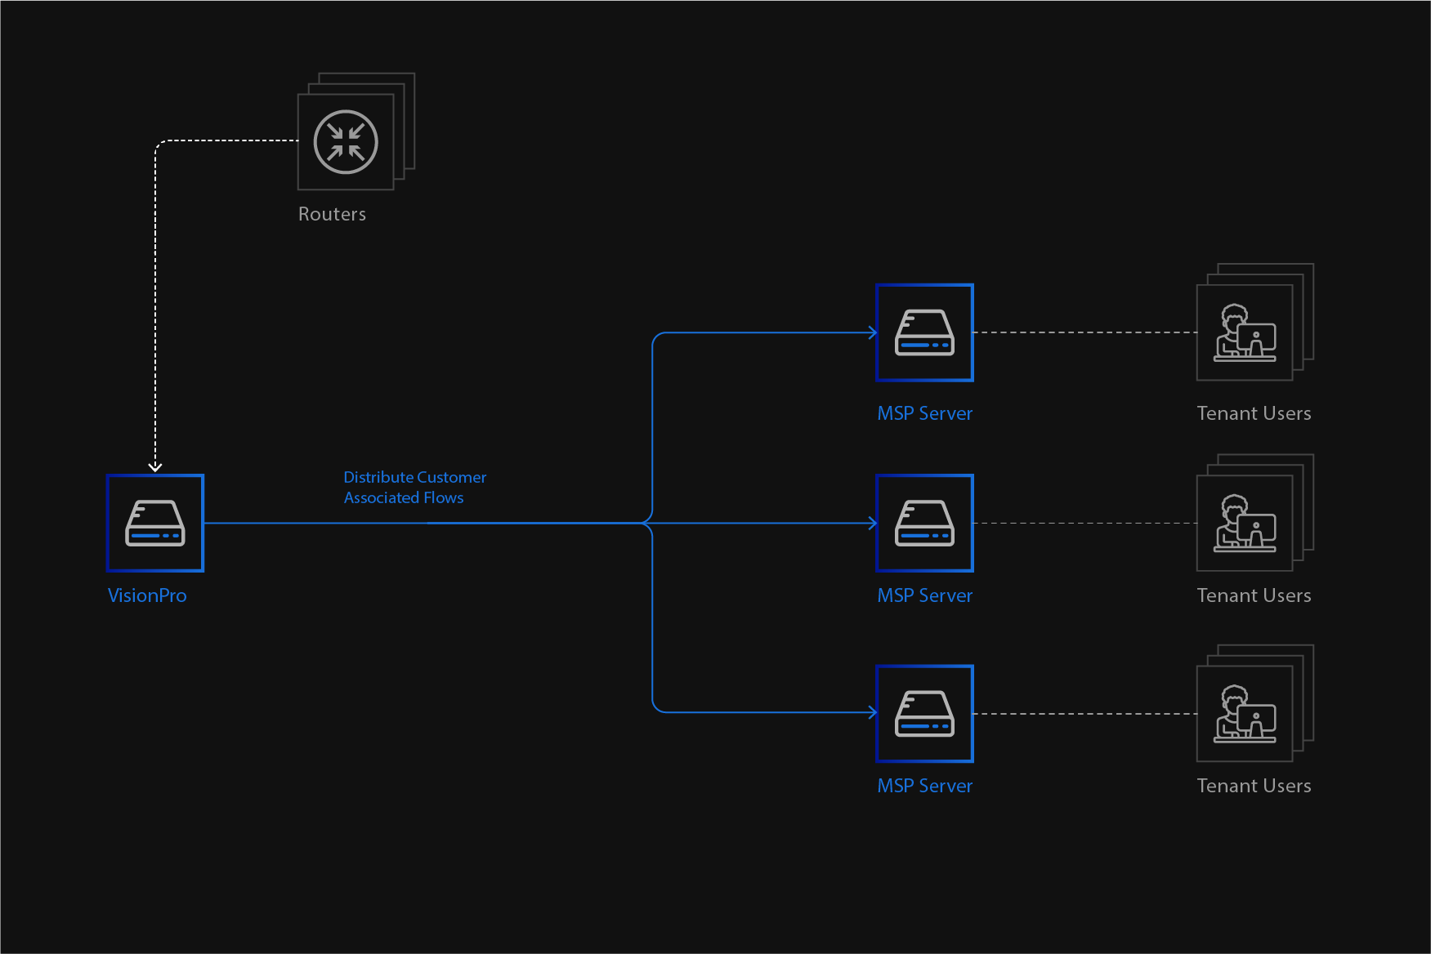
Task: Select the Distribute Customer Associated Flows text
Action: point(414,488)
